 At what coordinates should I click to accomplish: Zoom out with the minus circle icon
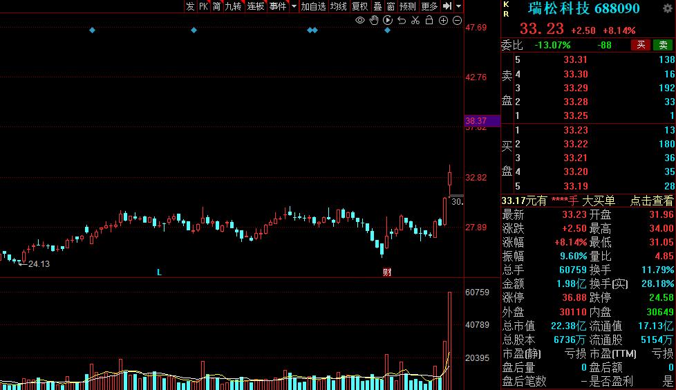(x=458, y=20)
